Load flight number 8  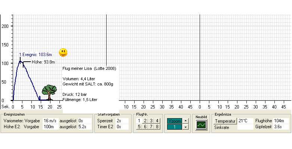pos(157,127)
